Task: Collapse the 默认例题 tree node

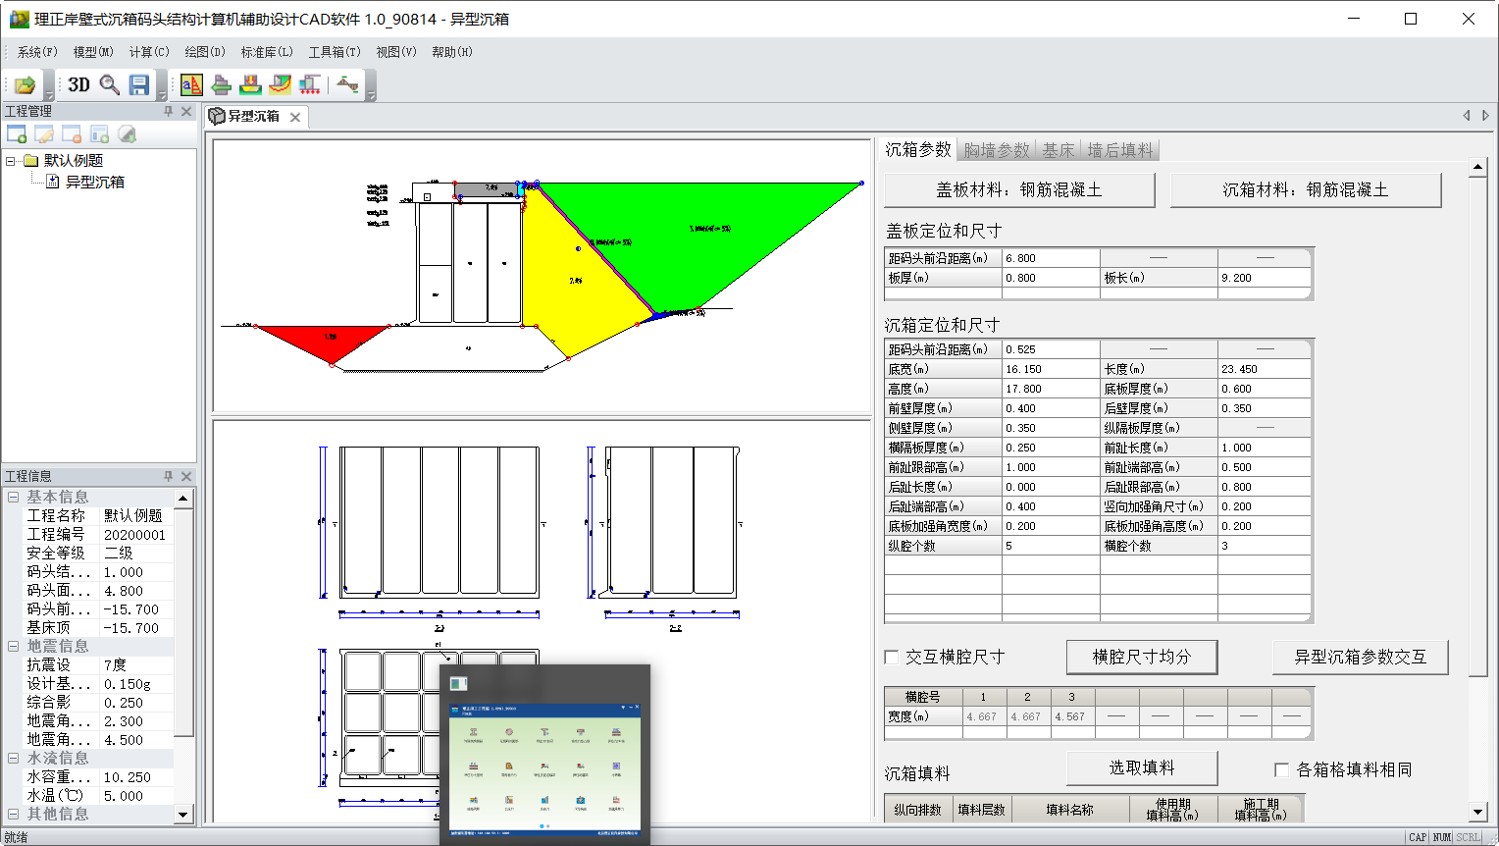Action: 11,161
